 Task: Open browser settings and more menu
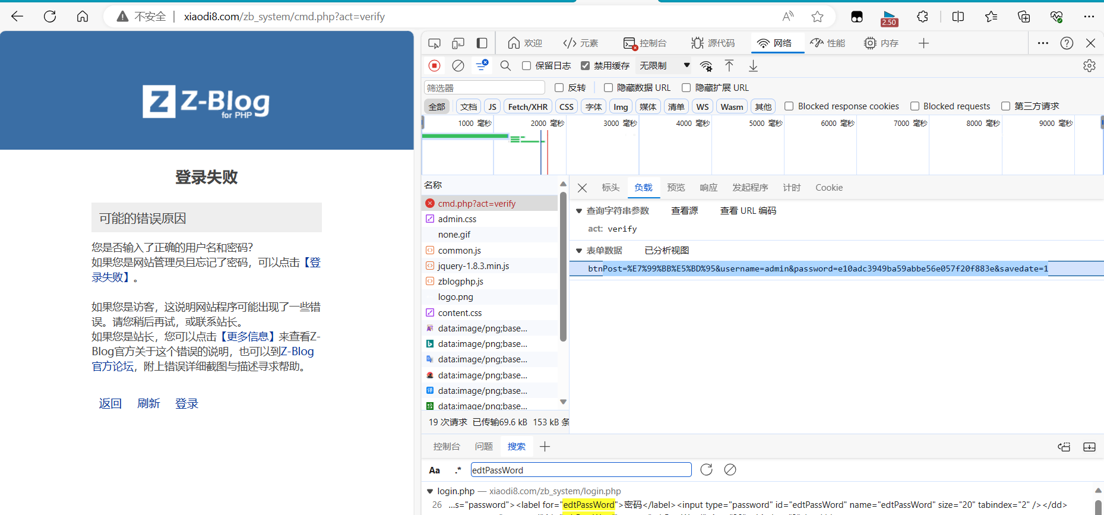1089,17
